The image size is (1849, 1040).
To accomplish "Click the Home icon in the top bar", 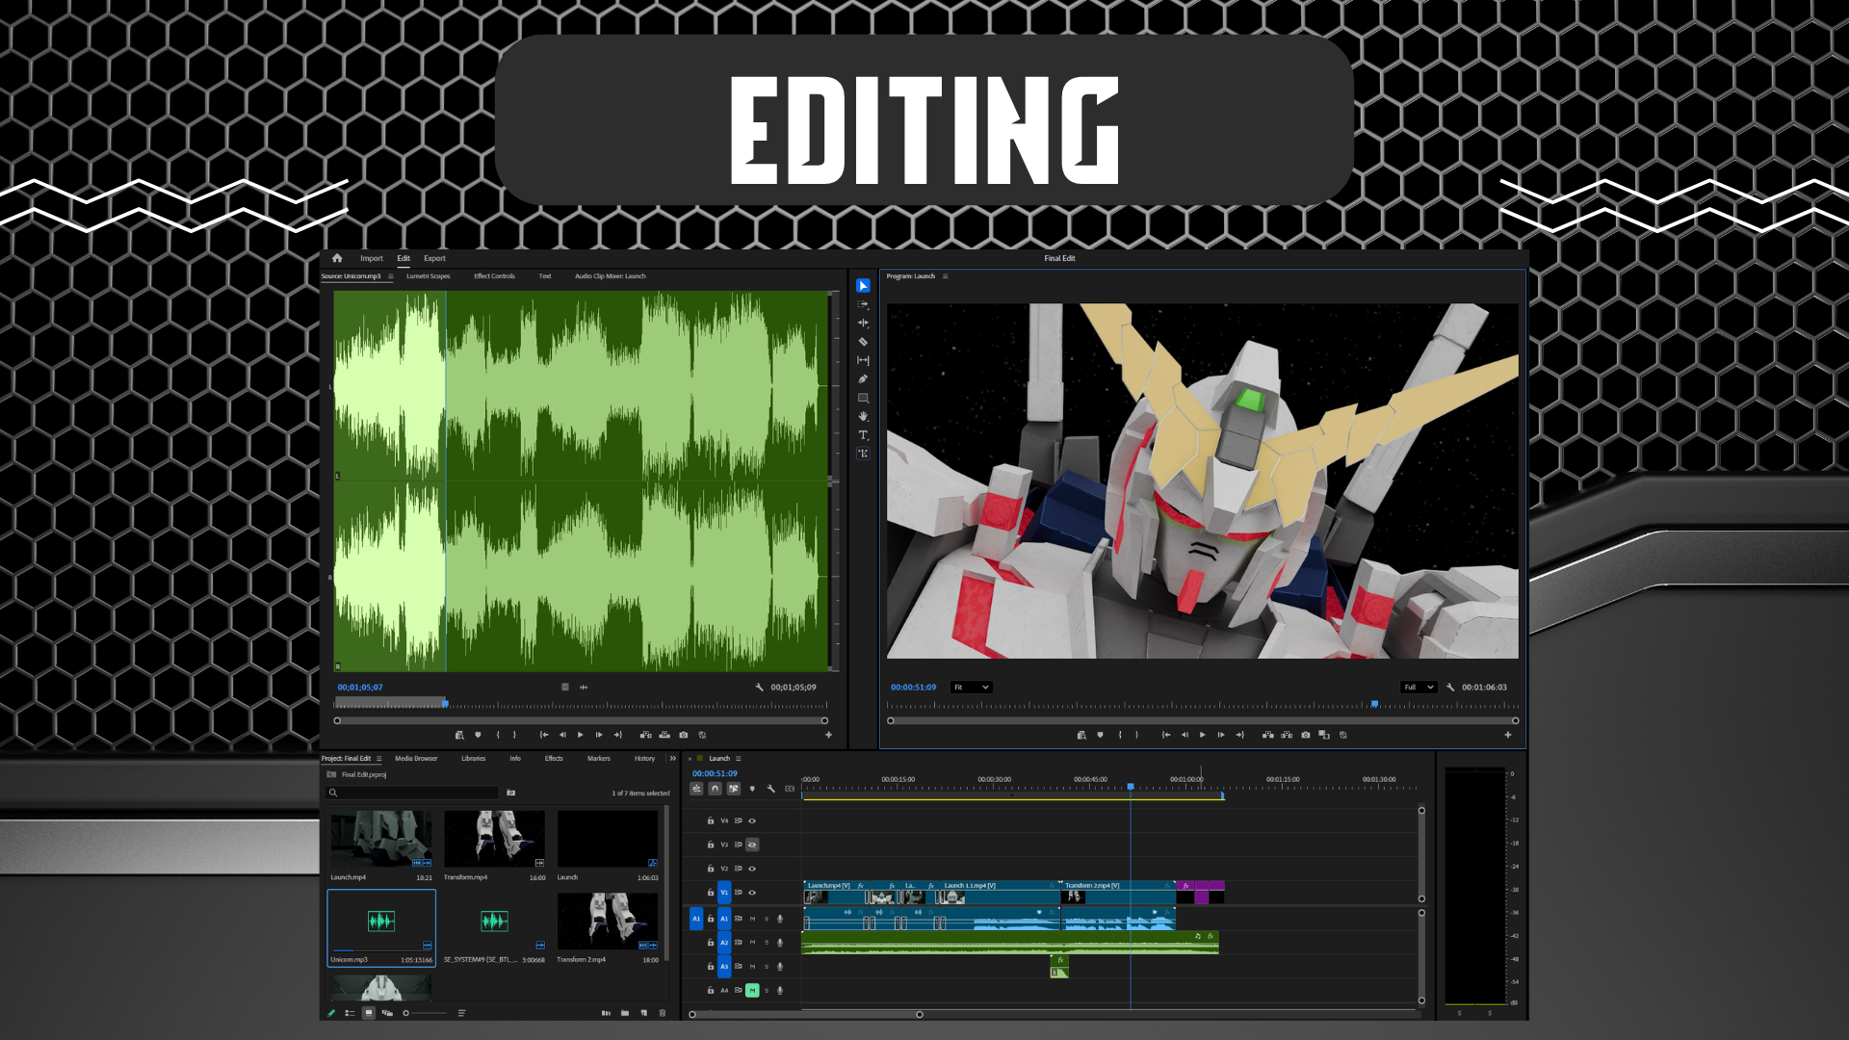I will [x=337, y=258].
